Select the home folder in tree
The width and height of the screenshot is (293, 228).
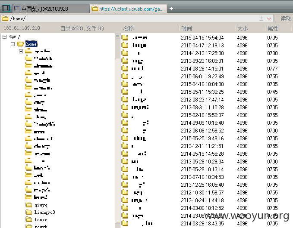click(32, 44)
